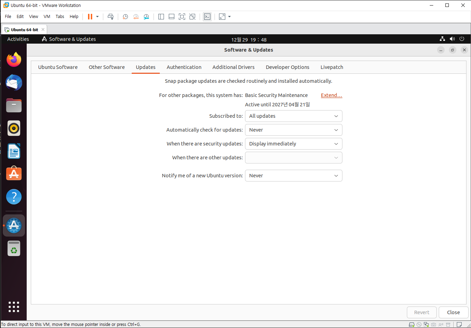Open Thunderbird Mail from the dock

(14, 83)
